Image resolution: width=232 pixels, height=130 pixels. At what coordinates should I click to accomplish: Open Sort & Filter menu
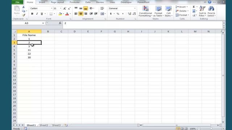coord(202,11)
